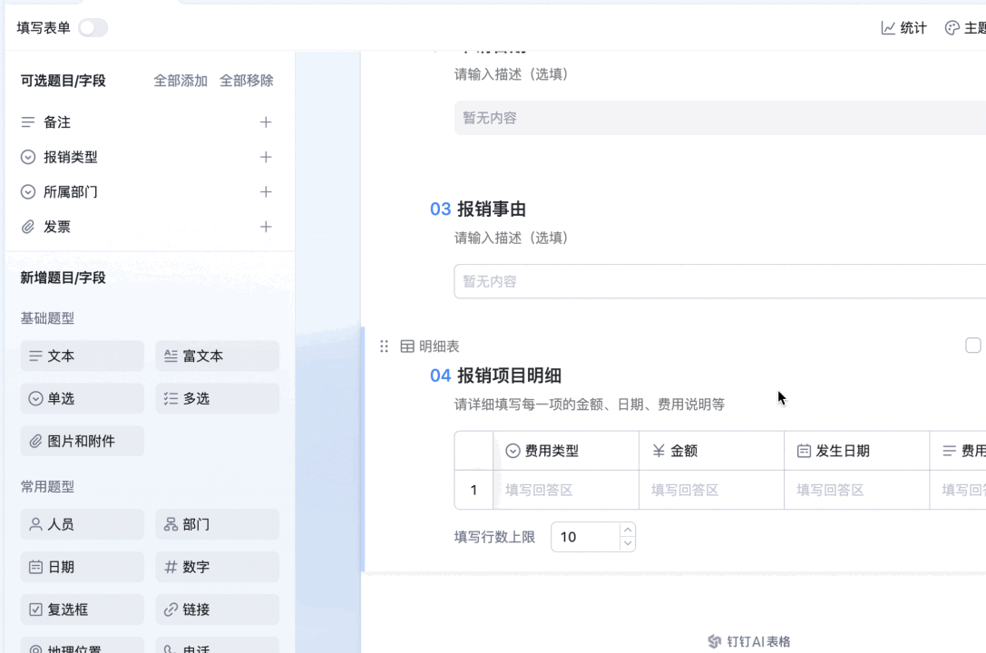Image resolution: width=986 pixels, height=653 pixels.
Task: Increase the 填写行数上限 stepper value
Action: click(628, 530)
